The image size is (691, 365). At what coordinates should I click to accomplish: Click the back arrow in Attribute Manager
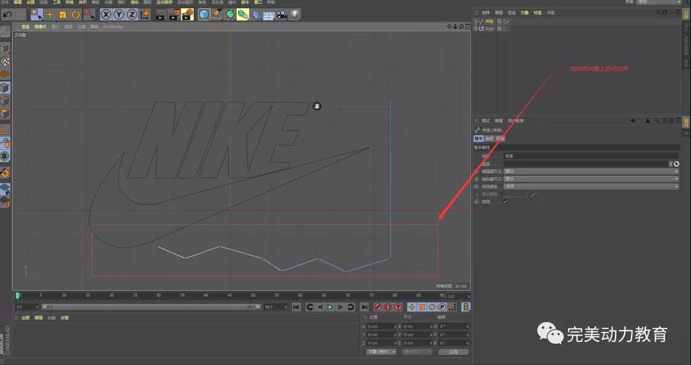point(632,121)
